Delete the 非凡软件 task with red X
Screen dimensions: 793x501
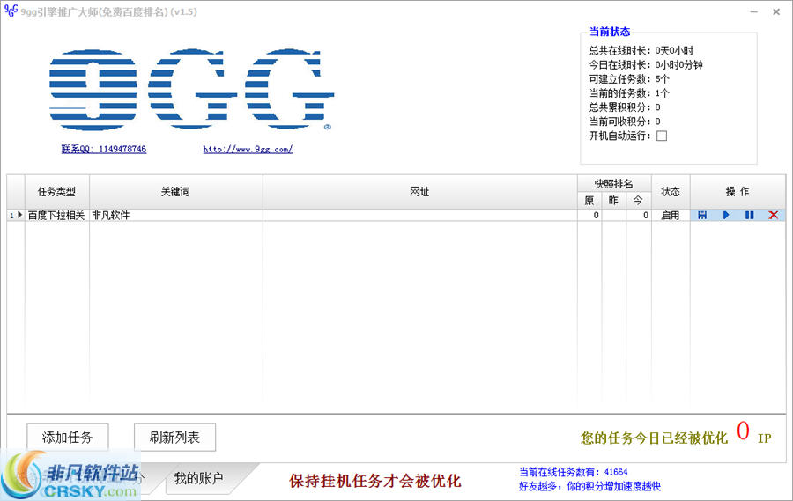coord(774,216)
